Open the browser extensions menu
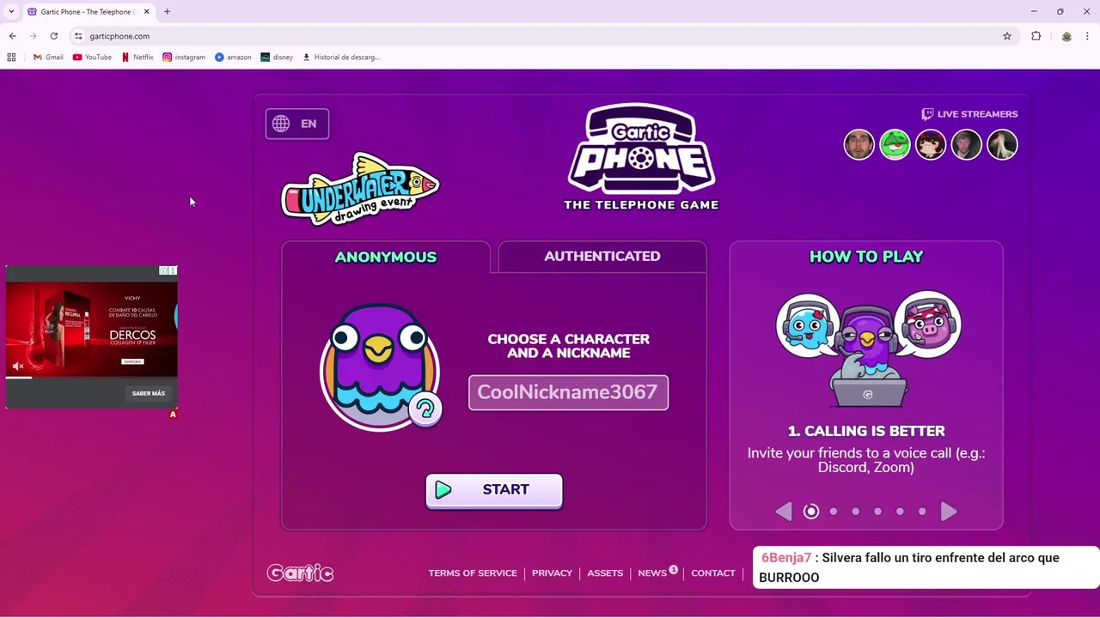This screenshot has width=1100, height=618. (1036, 36)
